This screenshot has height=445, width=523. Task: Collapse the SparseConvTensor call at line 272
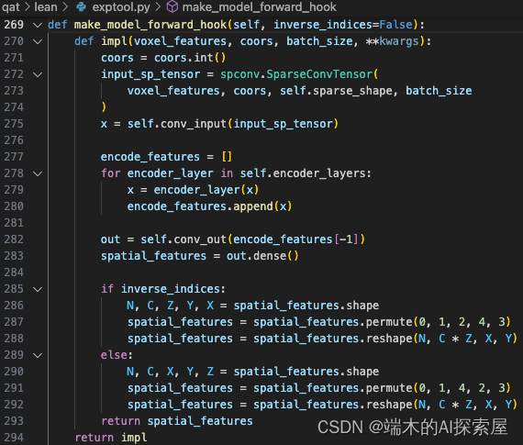click(x=38, y=74)
